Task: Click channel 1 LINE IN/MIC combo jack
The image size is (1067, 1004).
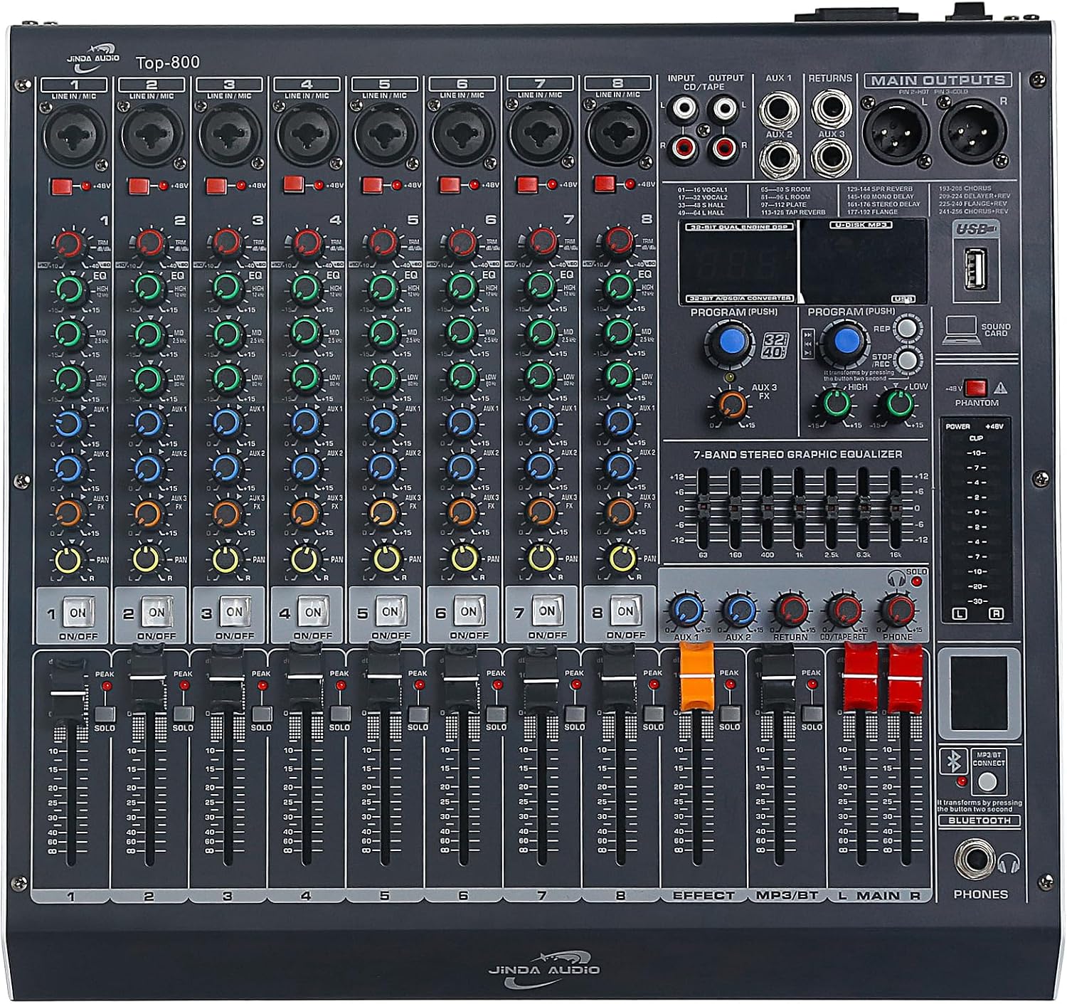Action: (74, 134)
